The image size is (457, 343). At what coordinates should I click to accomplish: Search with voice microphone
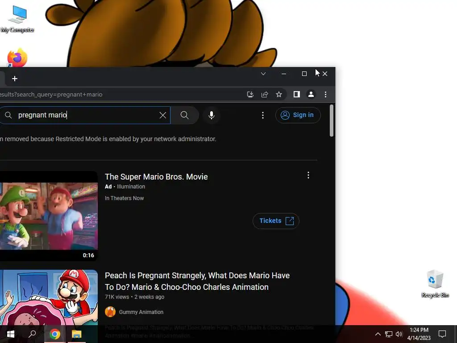tap(212, 115)
